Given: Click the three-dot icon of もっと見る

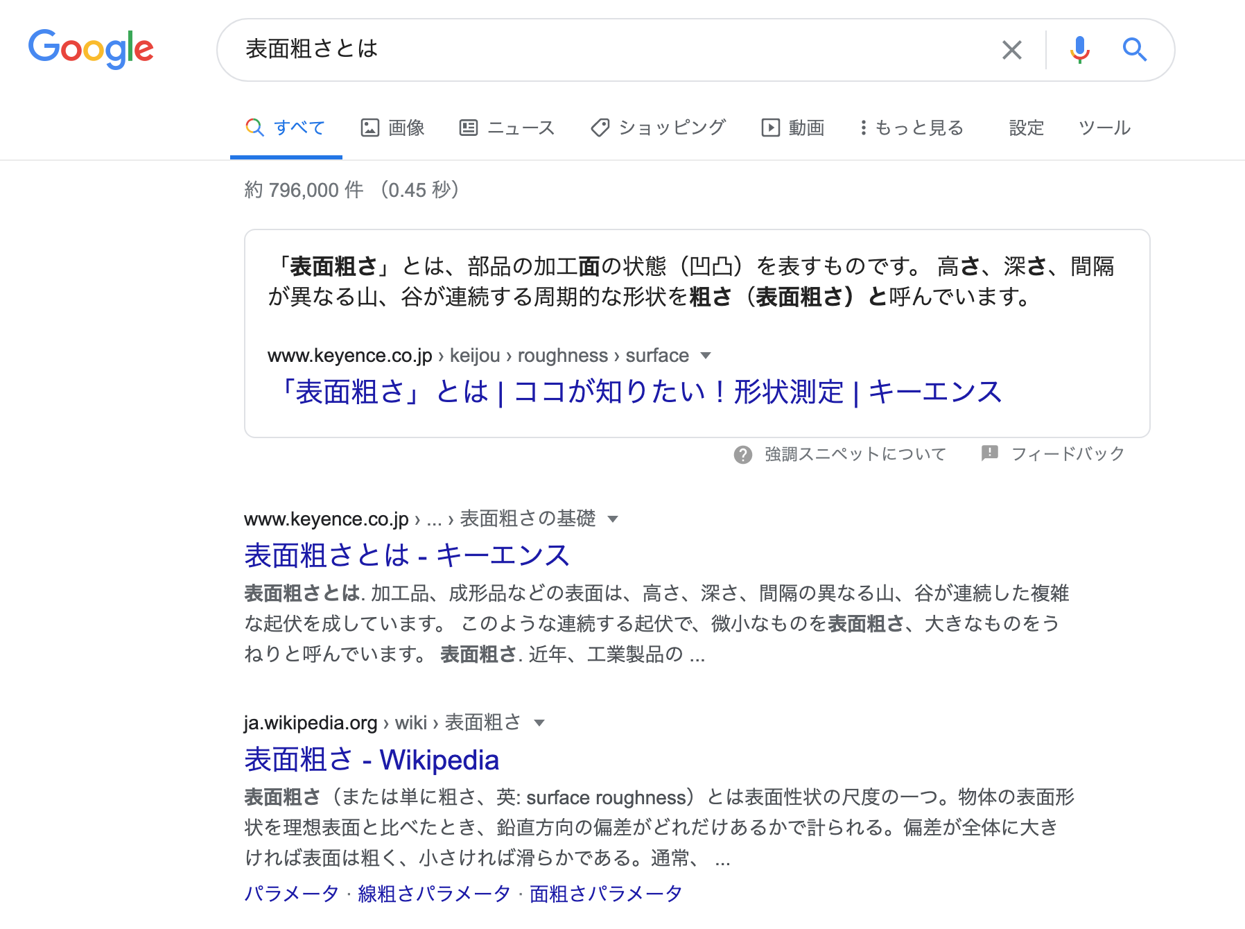Looking at the screenshot, I should click(863, 128).
